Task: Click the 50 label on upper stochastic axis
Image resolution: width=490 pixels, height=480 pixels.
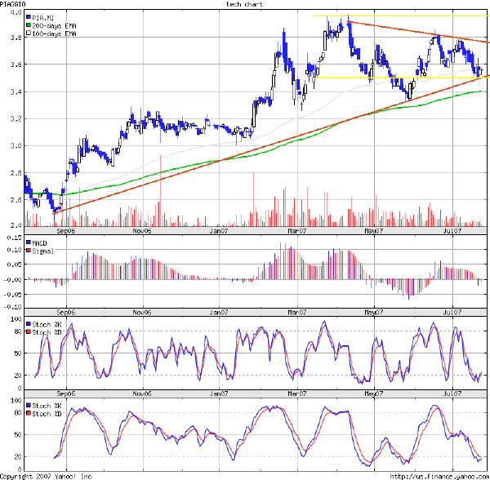Action: click(18, 353)
